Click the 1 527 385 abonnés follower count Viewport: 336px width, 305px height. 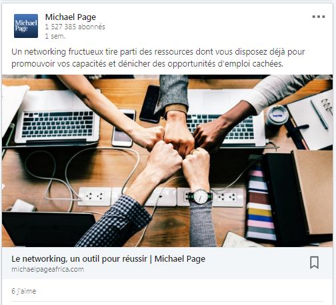tap(75, 27)
